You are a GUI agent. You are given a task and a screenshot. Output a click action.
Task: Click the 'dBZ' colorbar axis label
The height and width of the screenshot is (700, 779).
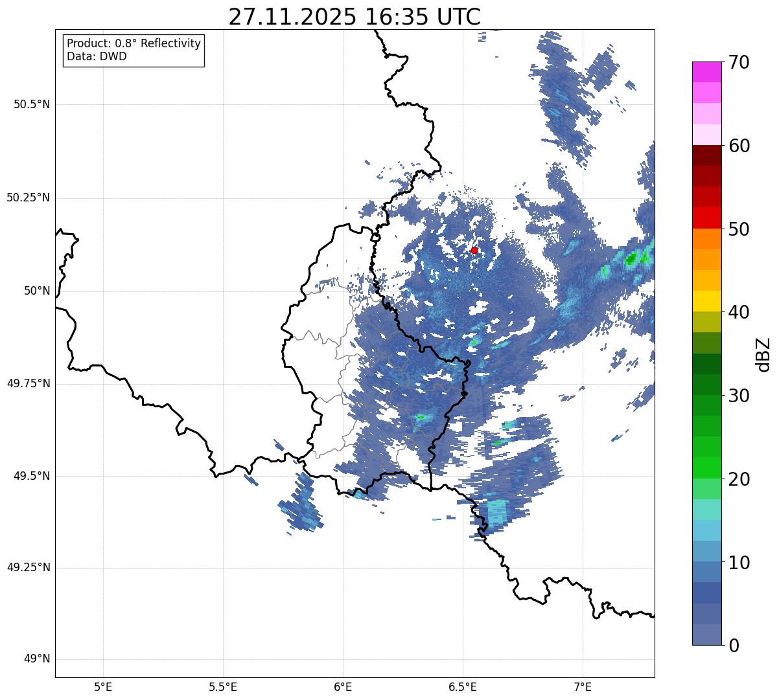tap(763, 354)
